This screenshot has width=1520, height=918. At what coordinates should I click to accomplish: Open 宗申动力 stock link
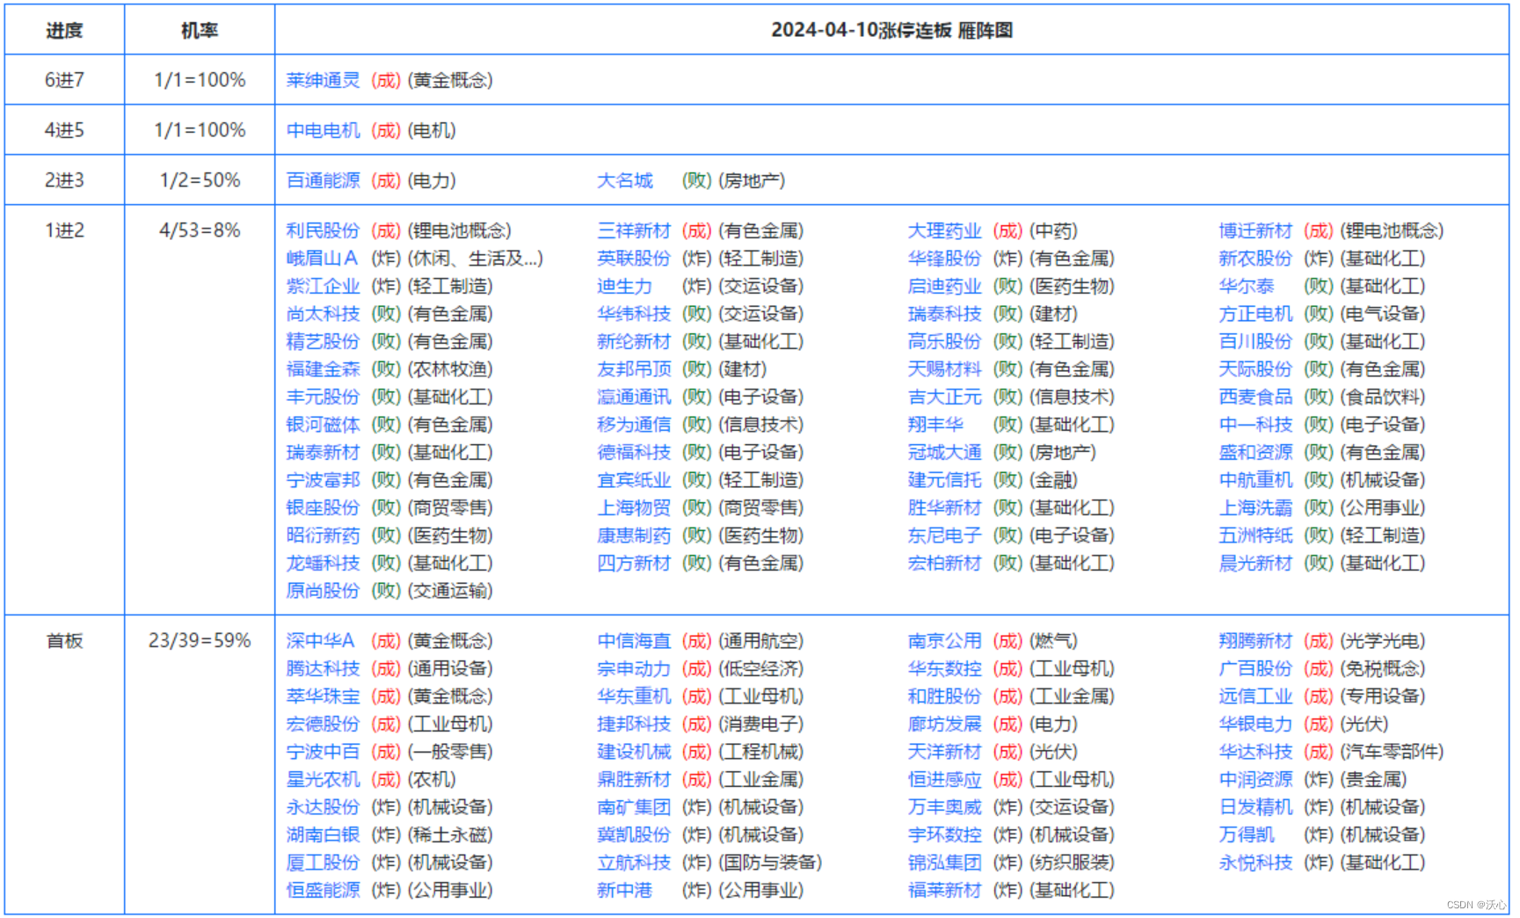(634, 669)
